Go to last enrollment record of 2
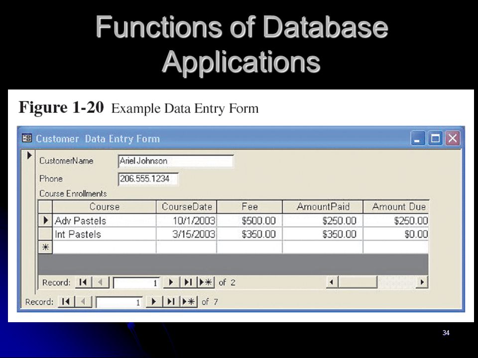Image resolution: width=478 pixels, height=358 pixels. click(188, 282)
